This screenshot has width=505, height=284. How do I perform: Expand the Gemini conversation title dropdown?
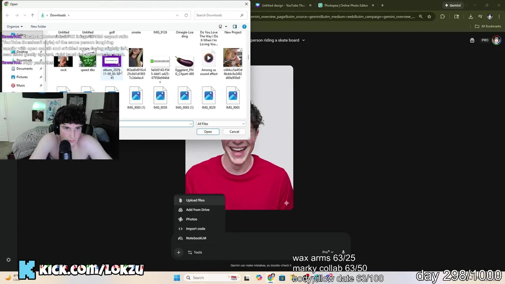(303, 40)
